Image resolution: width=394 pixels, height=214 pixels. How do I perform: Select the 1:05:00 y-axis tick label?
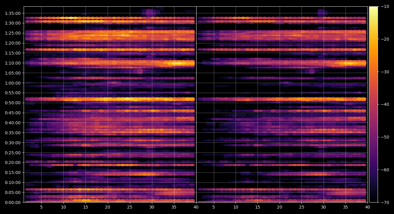pos(13,73)
